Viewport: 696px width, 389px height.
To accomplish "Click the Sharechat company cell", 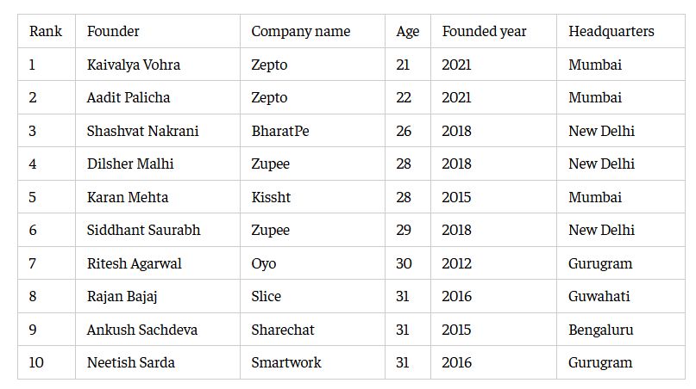I will 282,330.
